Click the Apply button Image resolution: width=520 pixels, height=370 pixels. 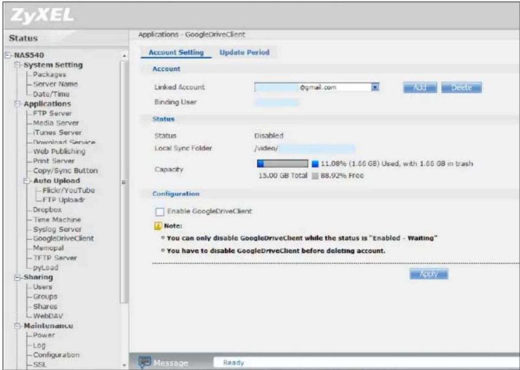click(429, 274)
